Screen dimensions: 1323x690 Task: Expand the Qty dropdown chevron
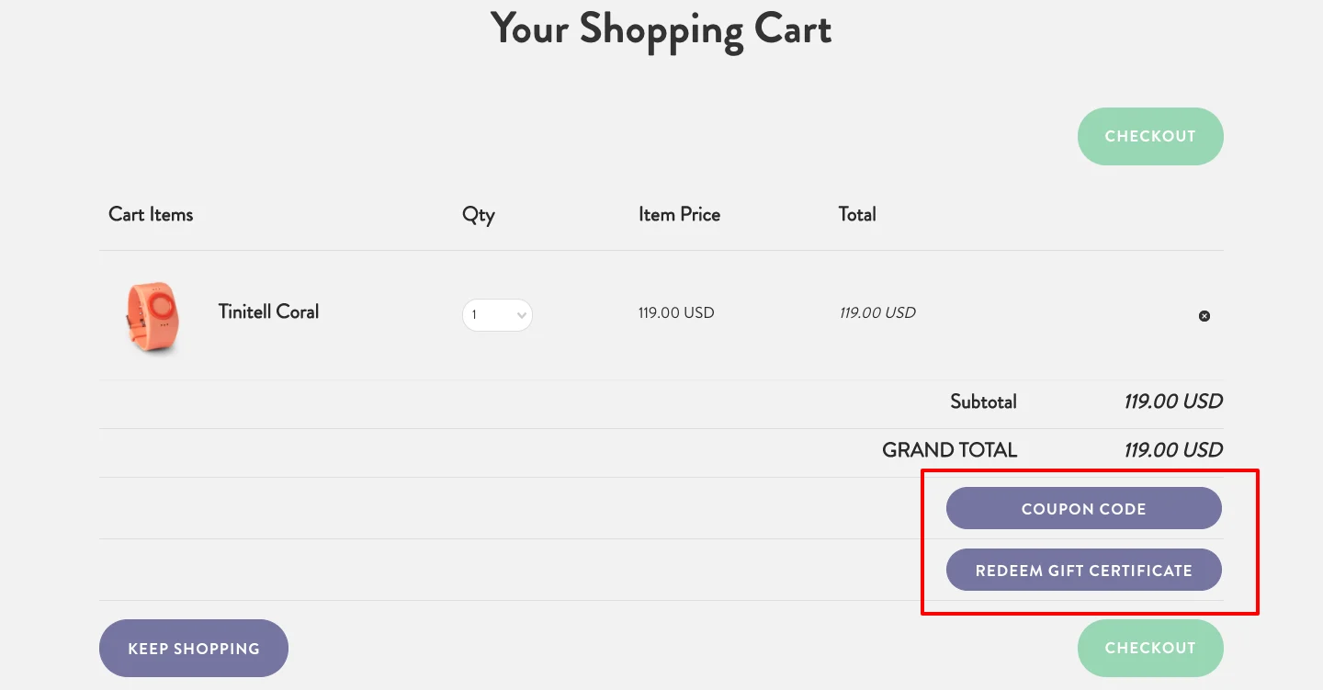521,314
